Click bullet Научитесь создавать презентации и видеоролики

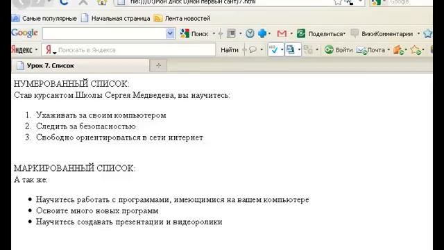pyautogui.click(x=129, y=222)
